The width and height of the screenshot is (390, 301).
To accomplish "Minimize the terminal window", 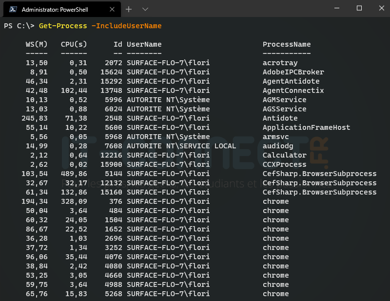I will [337, 8].
